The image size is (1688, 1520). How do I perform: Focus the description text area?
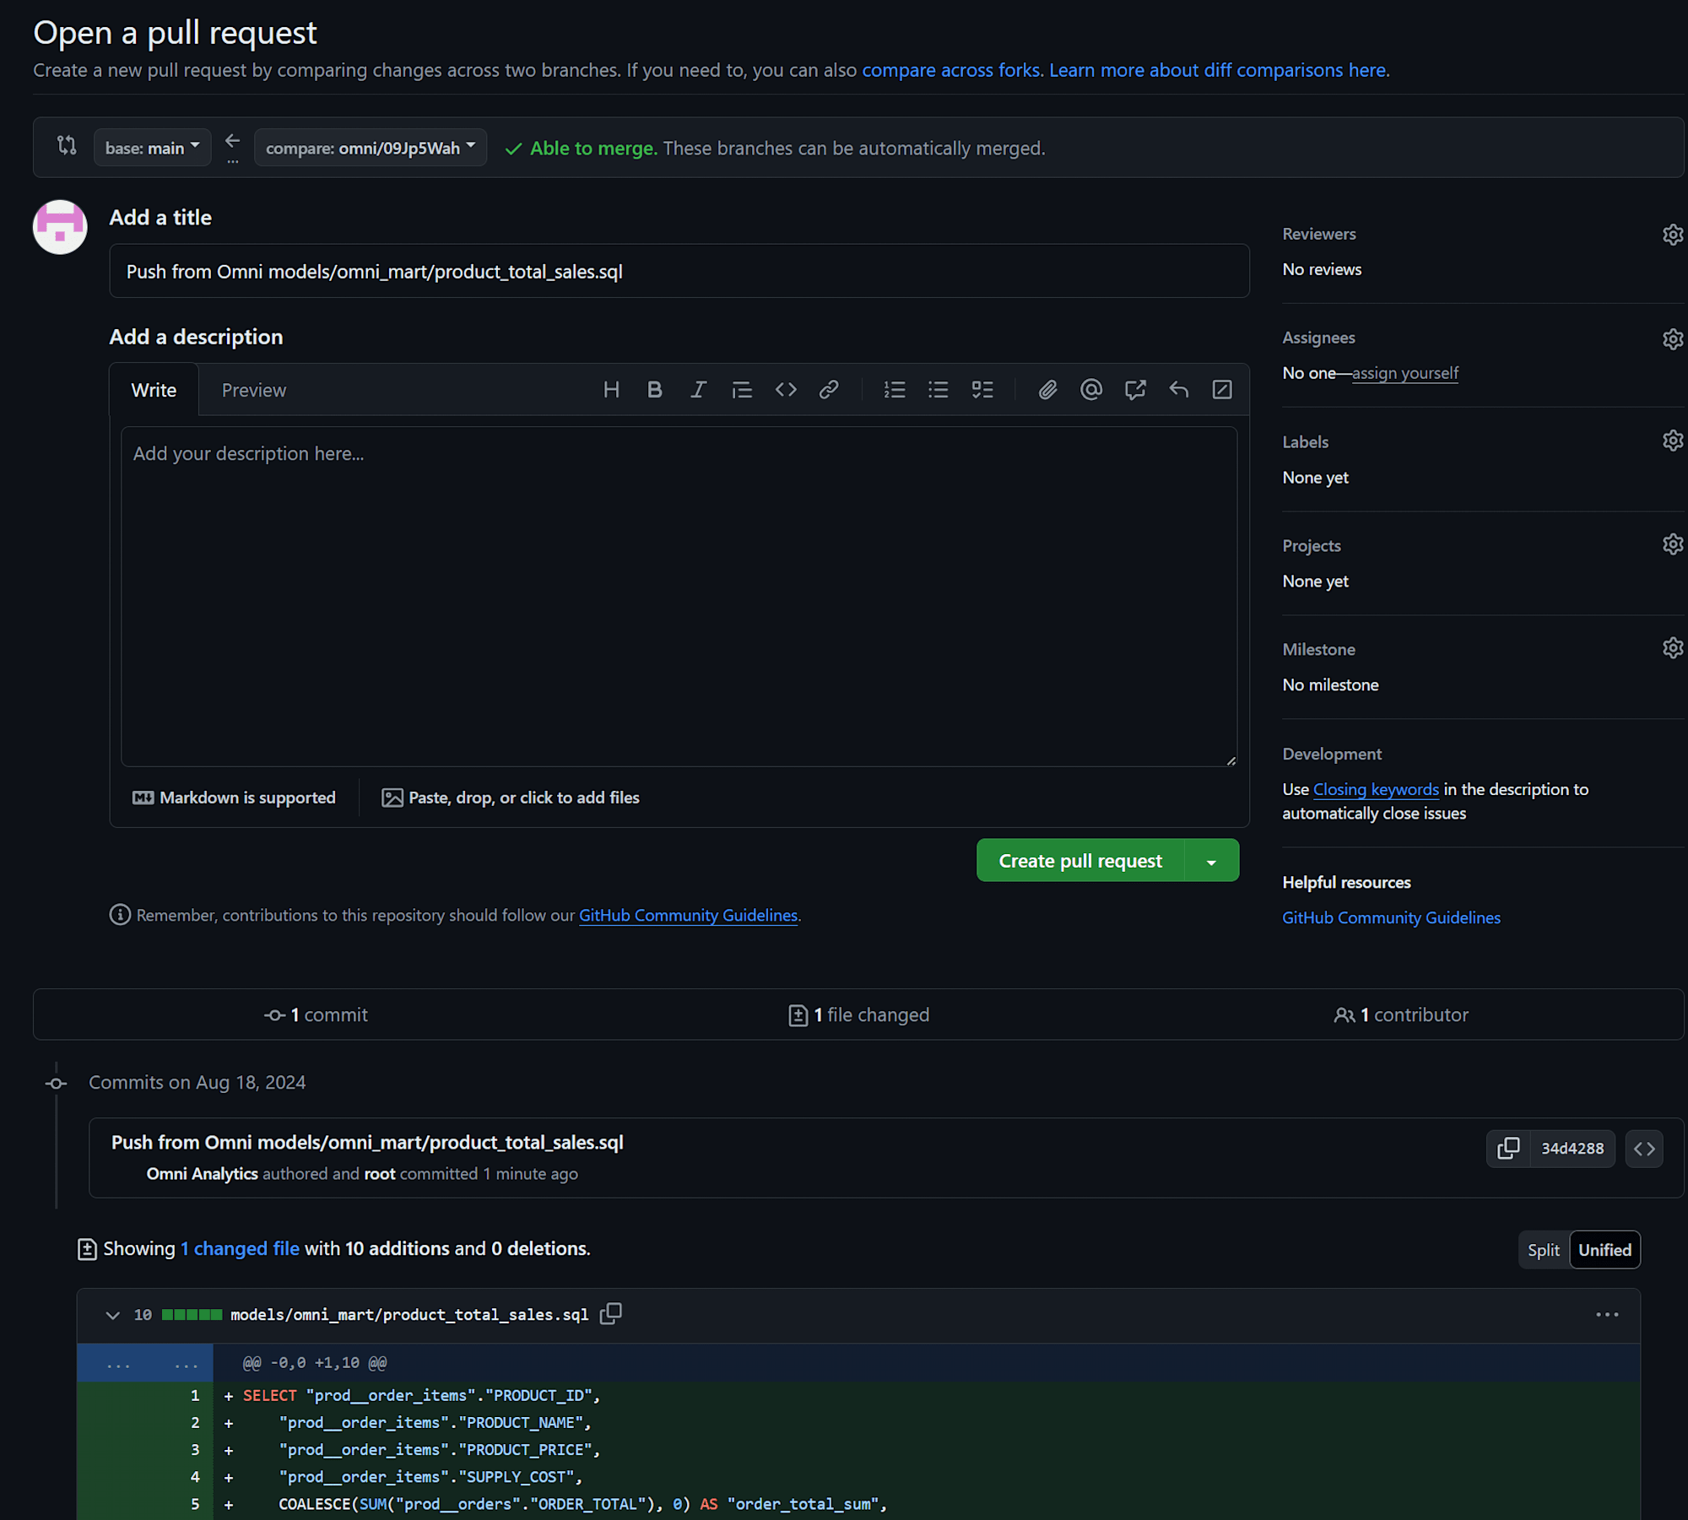pos(679,597)
